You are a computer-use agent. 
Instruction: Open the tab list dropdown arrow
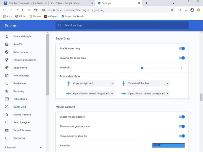coord(174,3)
